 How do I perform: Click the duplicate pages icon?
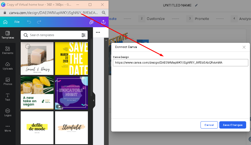tap(91, 22)
